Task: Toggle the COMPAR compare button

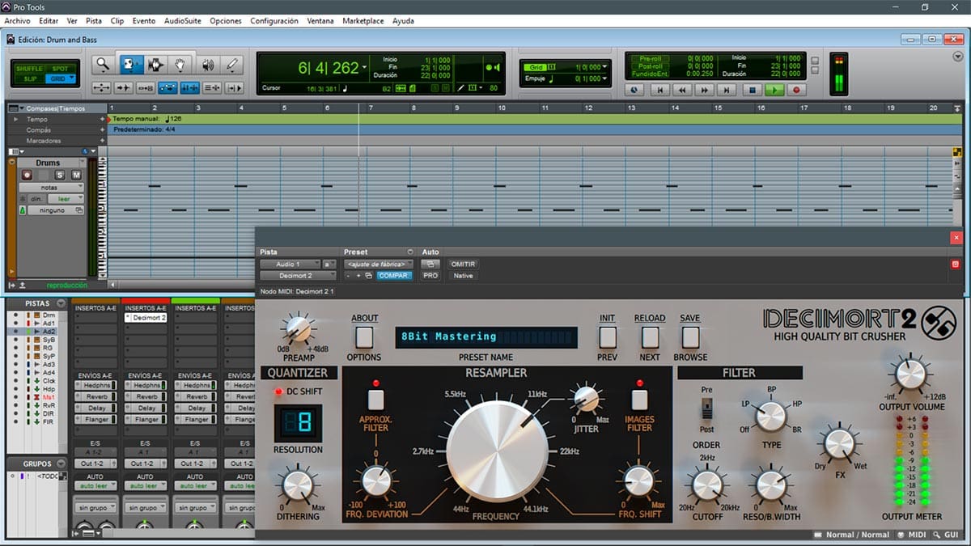Action: click(x=394, y=276)
